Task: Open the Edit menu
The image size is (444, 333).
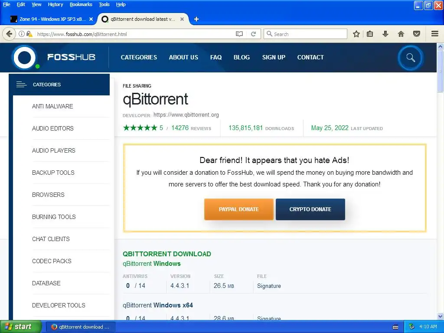Action: (x=21, y=4)
